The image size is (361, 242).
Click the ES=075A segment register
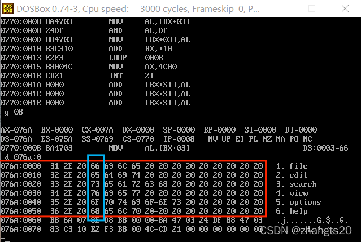57,139
